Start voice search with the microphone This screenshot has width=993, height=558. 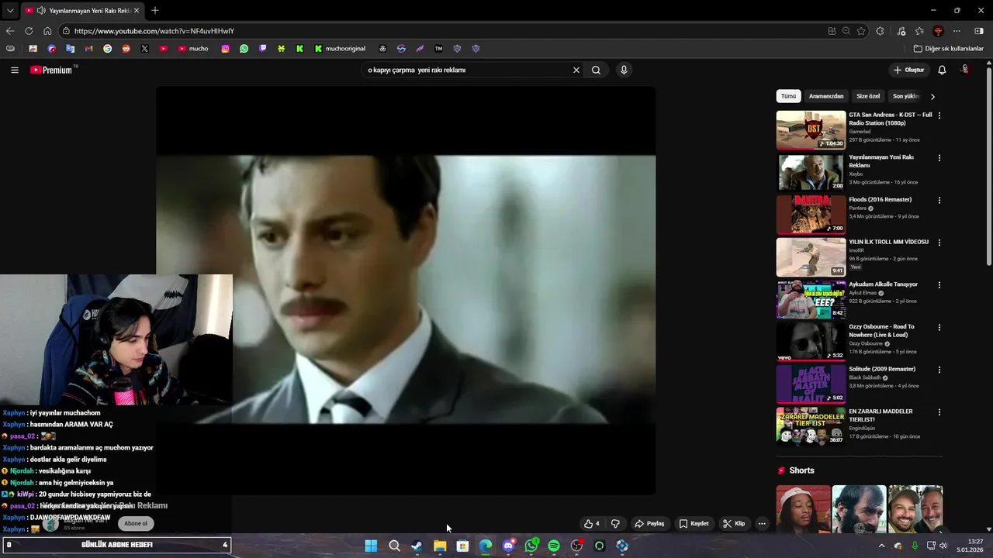[x=624, y=70]
